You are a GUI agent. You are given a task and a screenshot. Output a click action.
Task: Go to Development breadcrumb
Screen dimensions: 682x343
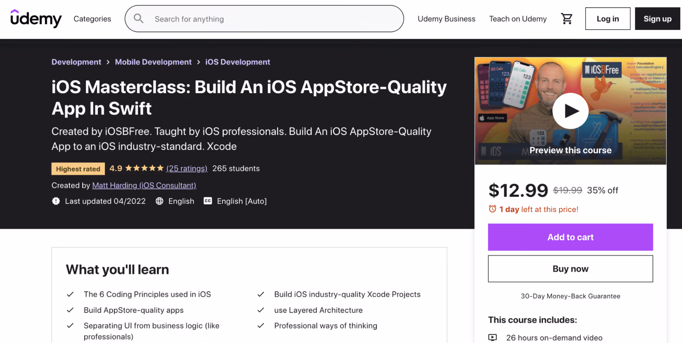click(x=76, y=62)
